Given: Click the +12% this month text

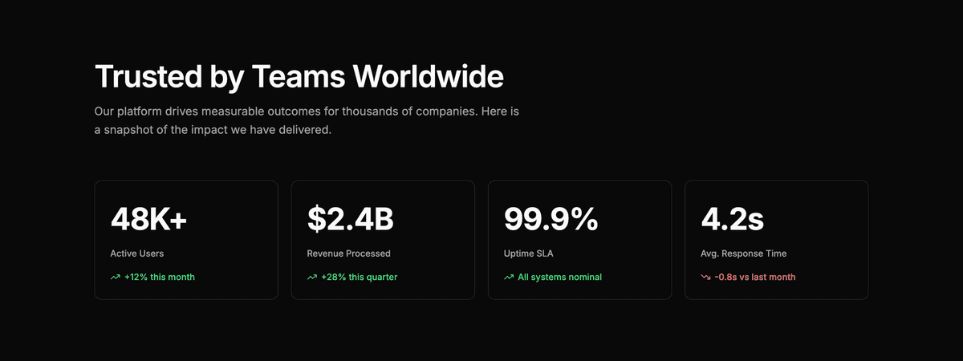Looking at the screenshot, I should [x=160, y=278].
